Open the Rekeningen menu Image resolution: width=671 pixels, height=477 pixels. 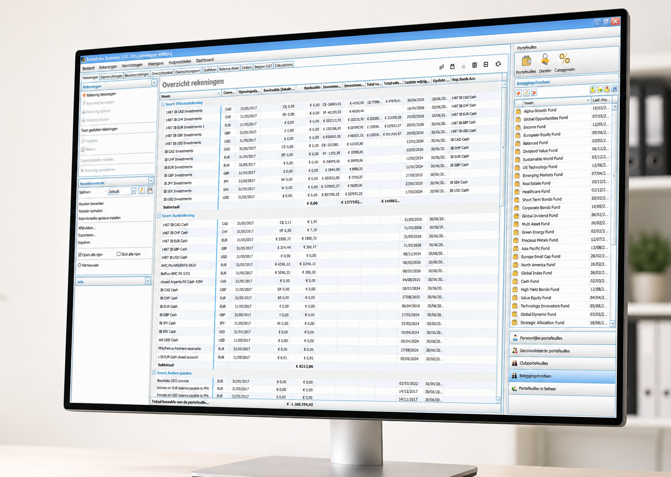pos(108,67)
